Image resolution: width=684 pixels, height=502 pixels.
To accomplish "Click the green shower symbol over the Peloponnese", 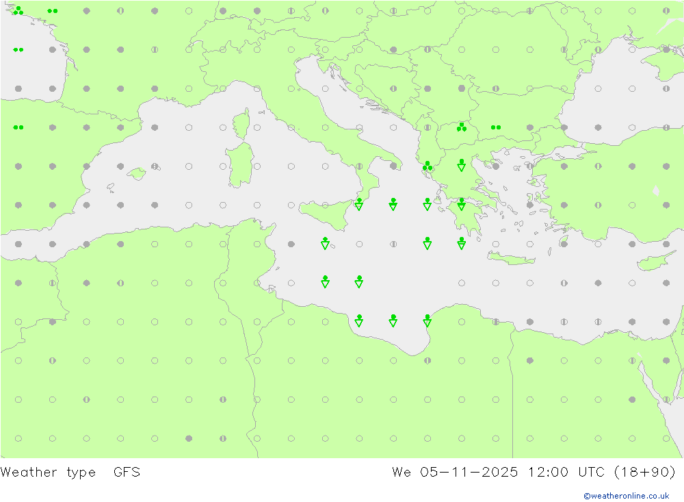I will (x=462, y=204).
